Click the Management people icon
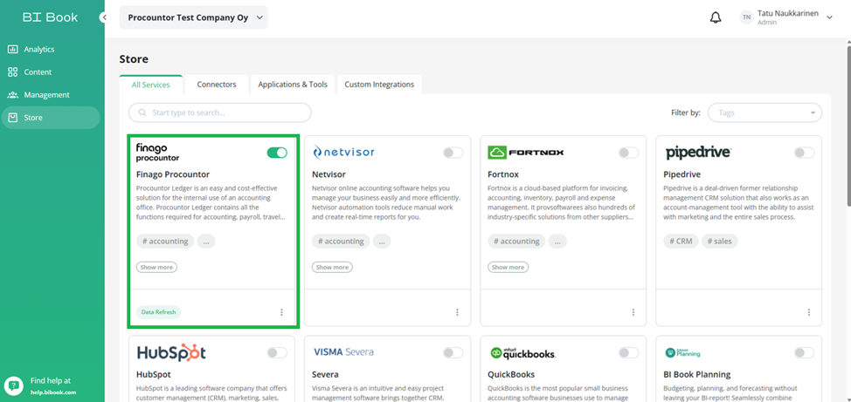This screenshot has height=402, width=851. point(12,95)
